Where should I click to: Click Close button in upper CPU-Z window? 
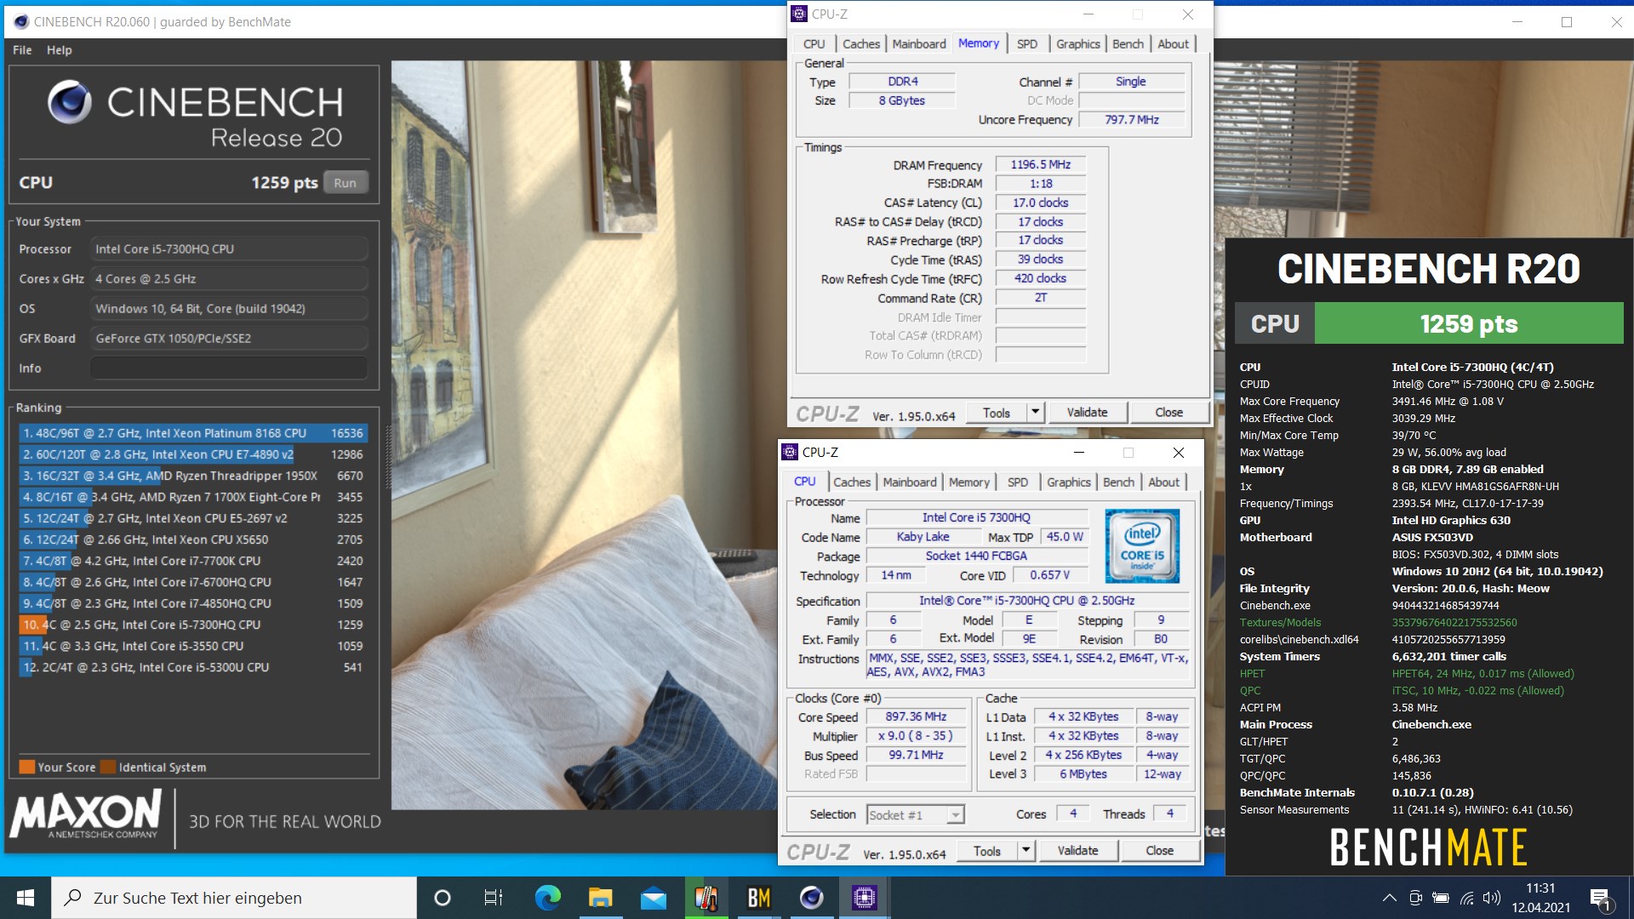(1168, 413)
